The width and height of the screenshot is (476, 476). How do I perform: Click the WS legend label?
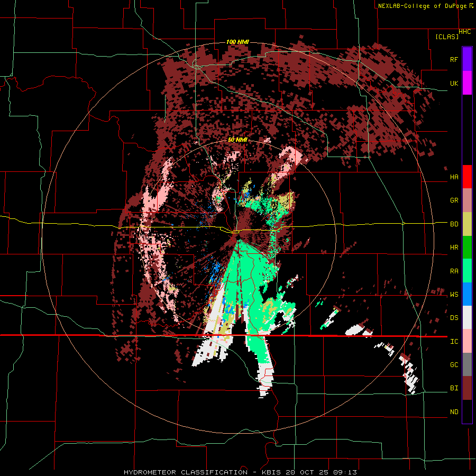click(x=454, y=295)
